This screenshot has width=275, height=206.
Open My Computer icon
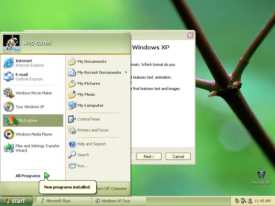pyautogui.click(x=72, y=105)
